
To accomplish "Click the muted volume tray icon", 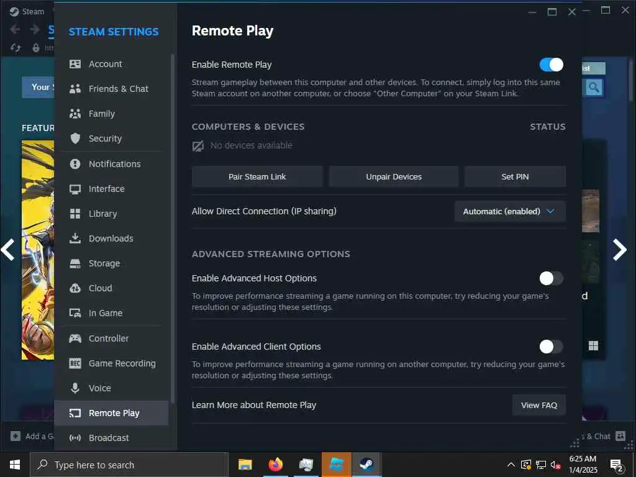I will (556, 465).
